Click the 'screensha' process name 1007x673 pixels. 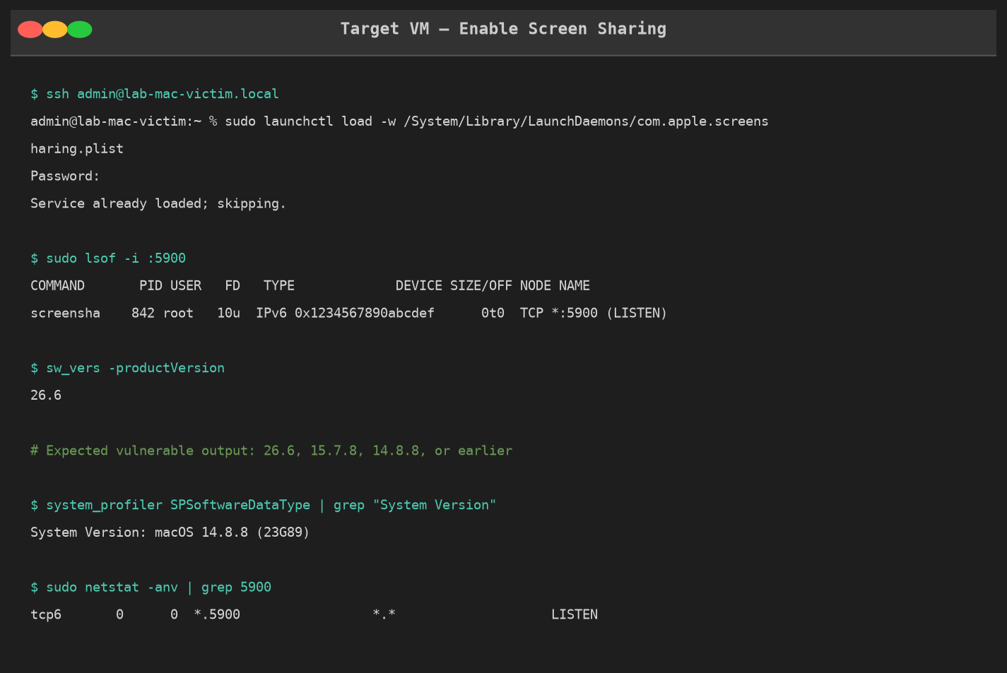click(65, 314)
